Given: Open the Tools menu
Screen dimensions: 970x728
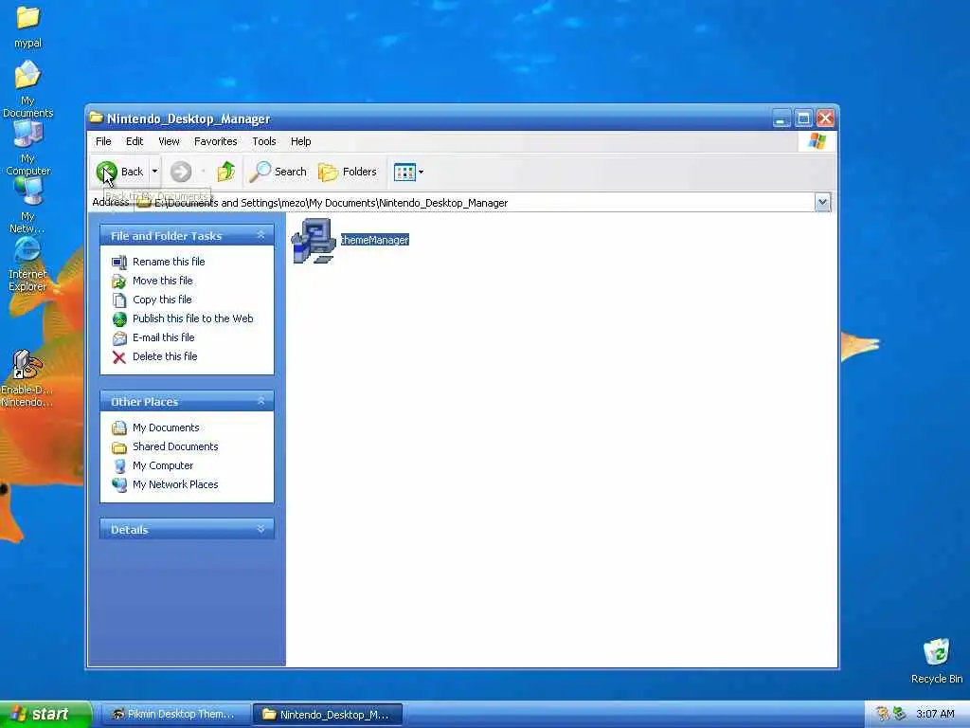Looking at the screenshot, I should [x=263, y=141].
